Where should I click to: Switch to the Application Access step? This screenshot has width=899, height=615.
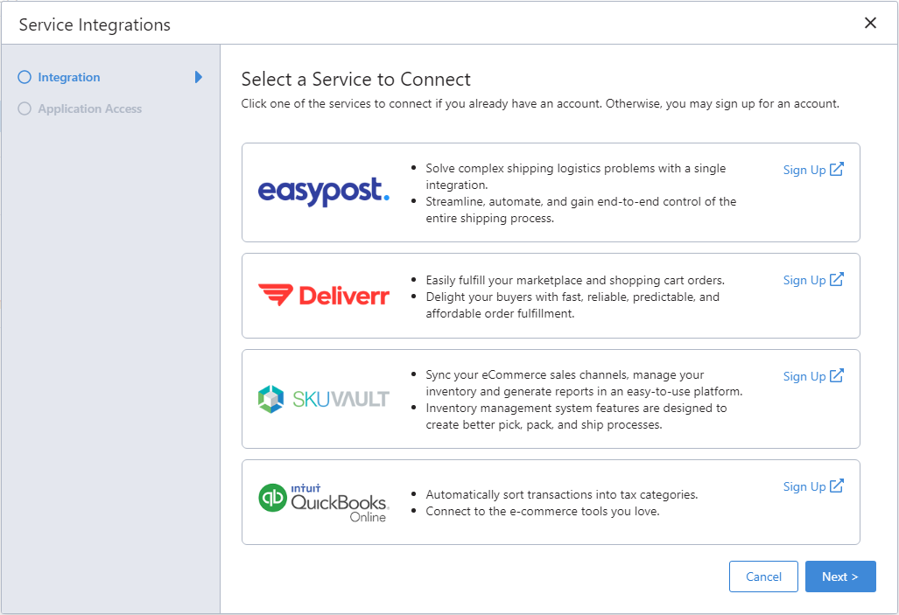90,108
